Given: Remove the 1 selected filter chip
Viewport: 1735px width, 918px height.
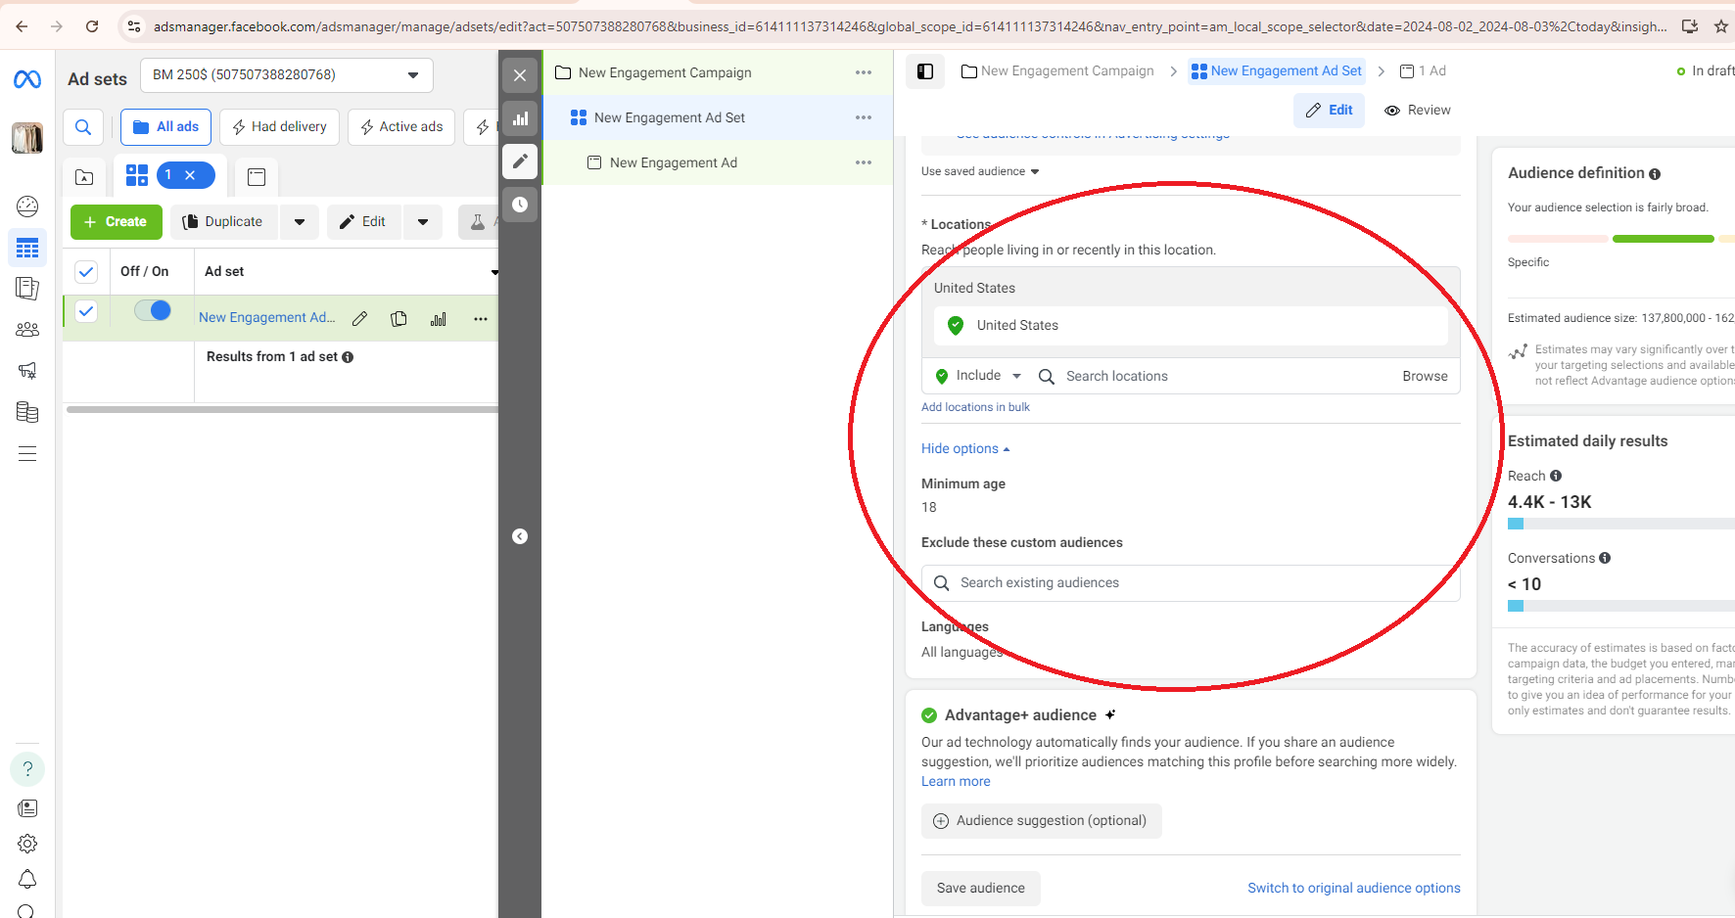Looking at the screenshot, I should [190, 175].
